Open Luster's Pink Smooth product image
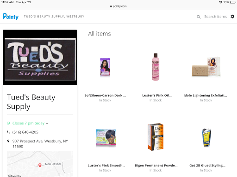The image size is (237, 177). point(106,138)
